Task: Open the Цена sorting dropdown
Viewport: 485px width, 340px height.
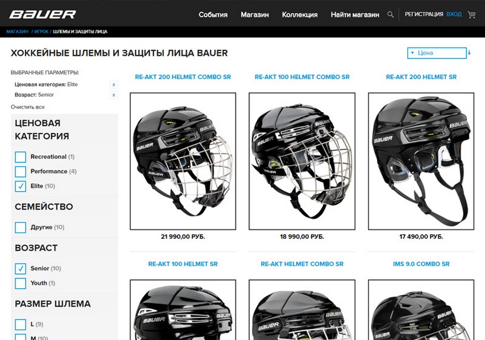Action: (436, 53)
